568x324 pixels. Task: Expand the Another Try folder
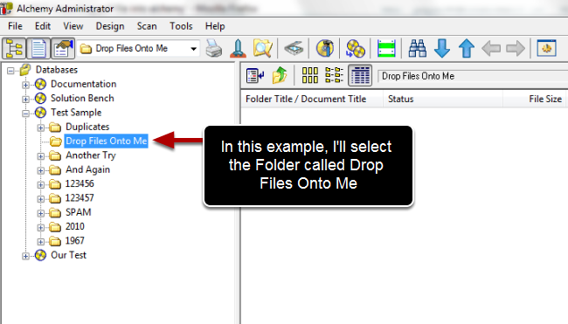40,156
